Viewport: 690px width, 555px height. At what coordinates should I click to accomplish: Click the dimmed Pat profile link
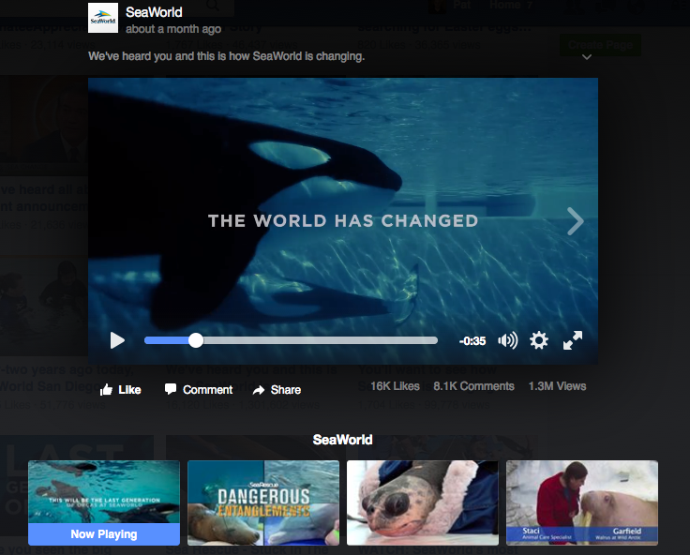[461, 6]
